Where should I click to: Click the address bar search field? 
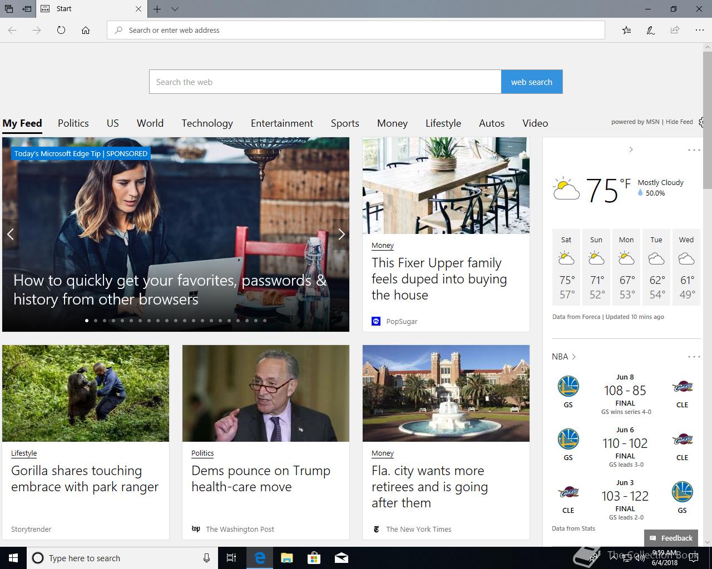click(x=356, y=30)
